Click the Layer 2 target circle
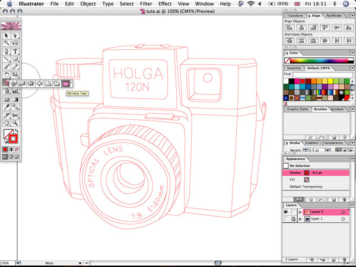The image size is (356, 267). point(343,212)
